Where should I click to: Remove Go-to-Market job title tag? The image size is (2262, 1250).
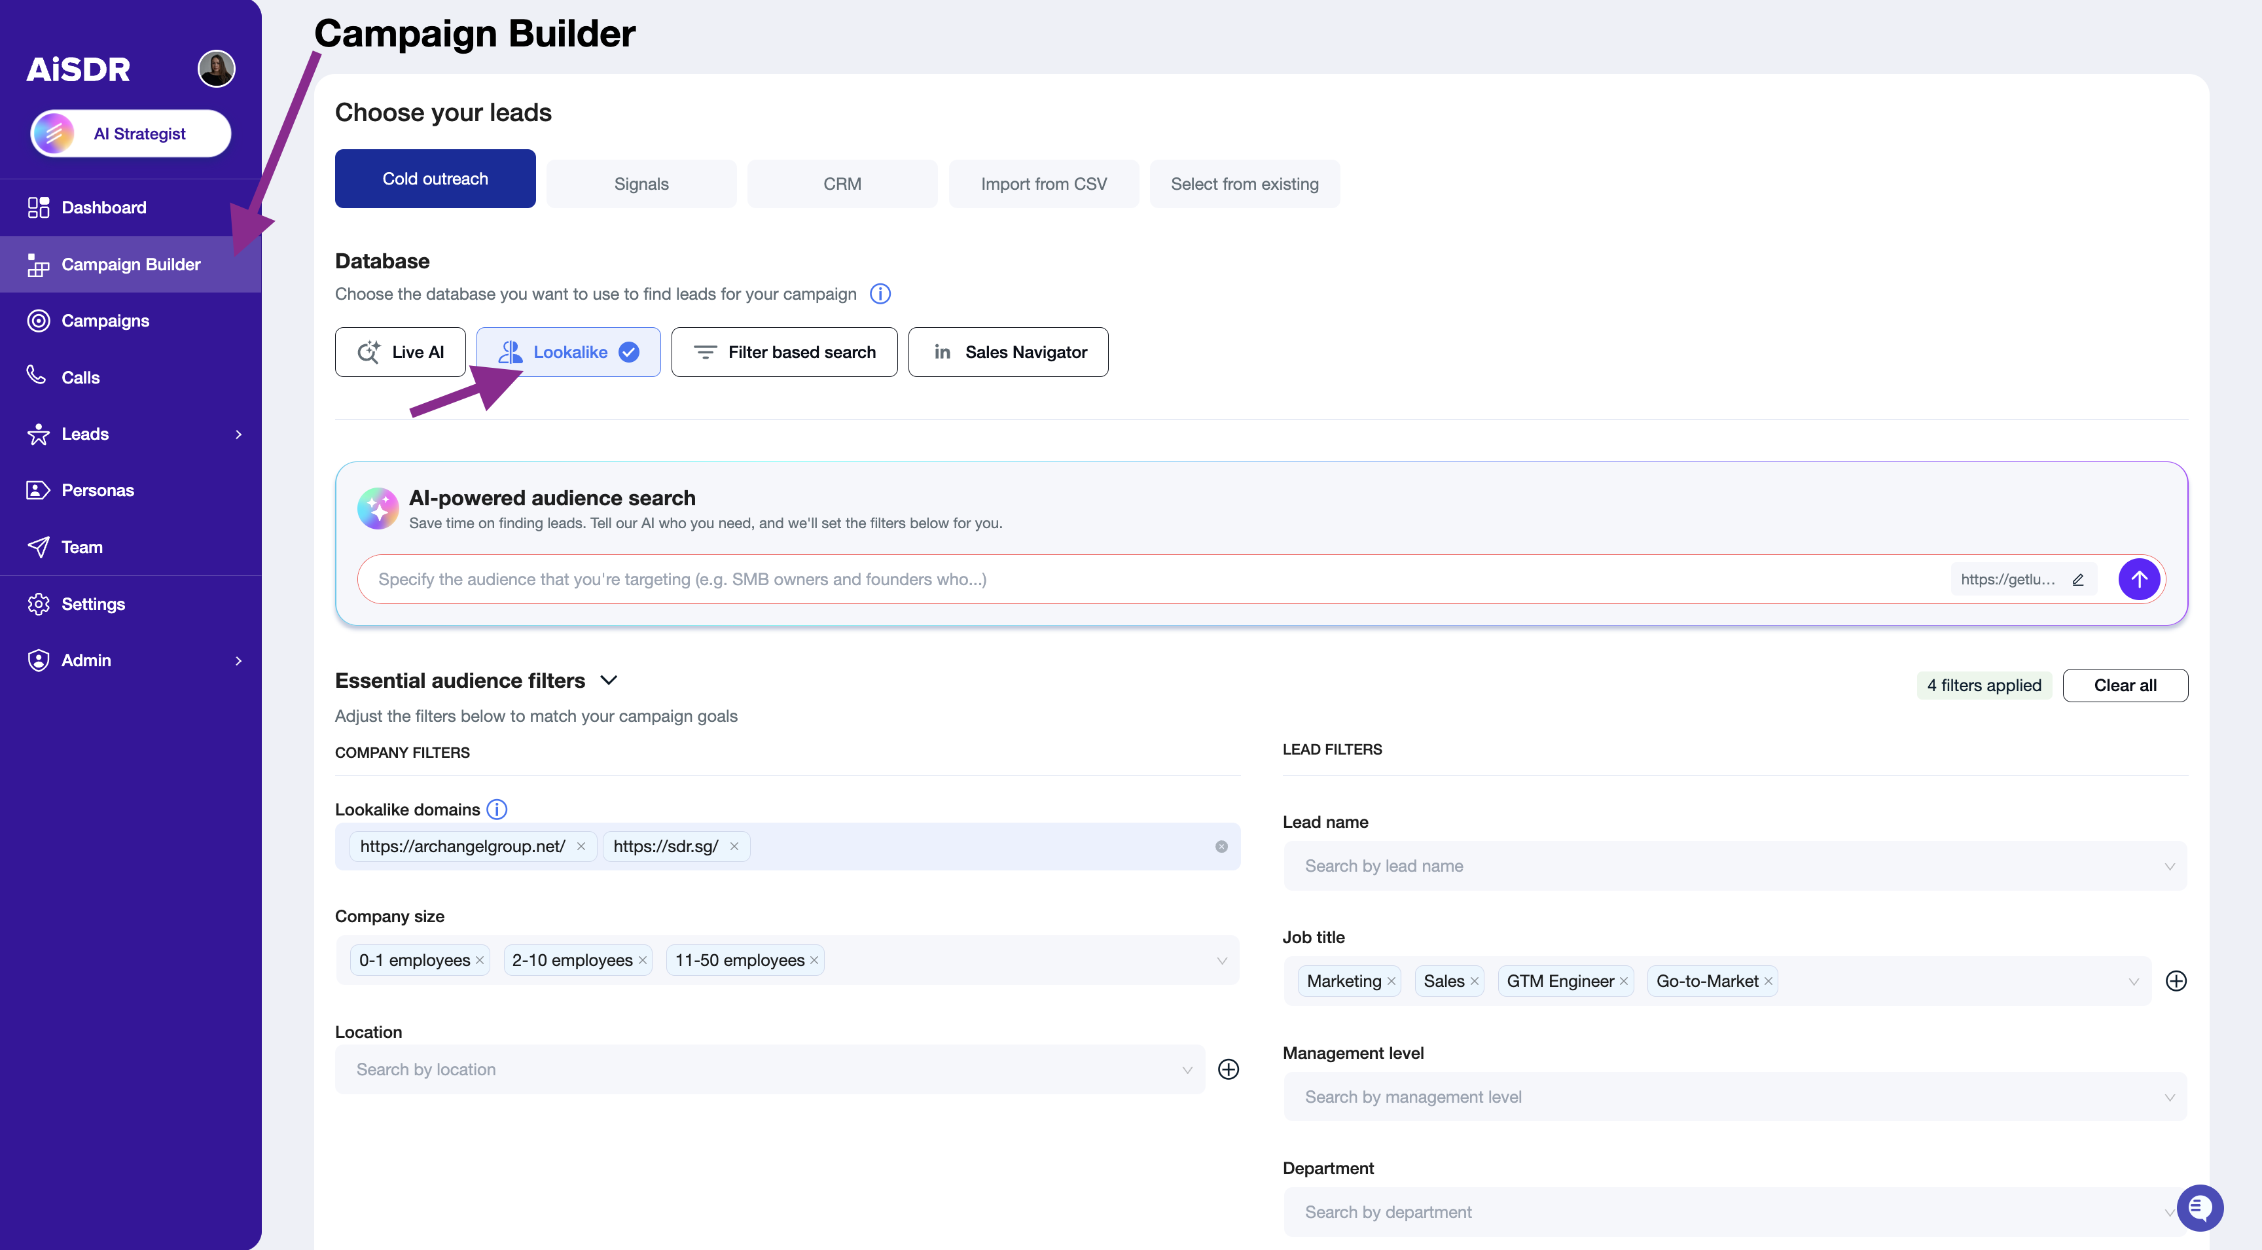tap(1768, 982)
